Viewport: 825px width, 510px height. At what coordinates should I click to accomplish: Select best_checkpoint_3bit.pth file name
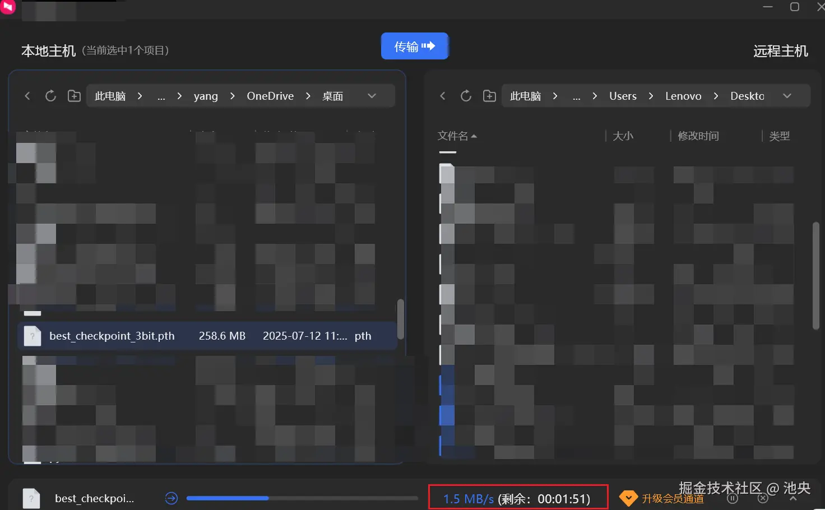pos(112,336)
